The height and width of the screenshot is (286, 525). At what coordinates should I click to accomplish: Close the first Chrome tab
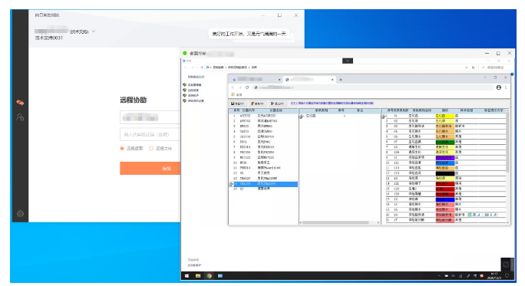click(279, 80)
